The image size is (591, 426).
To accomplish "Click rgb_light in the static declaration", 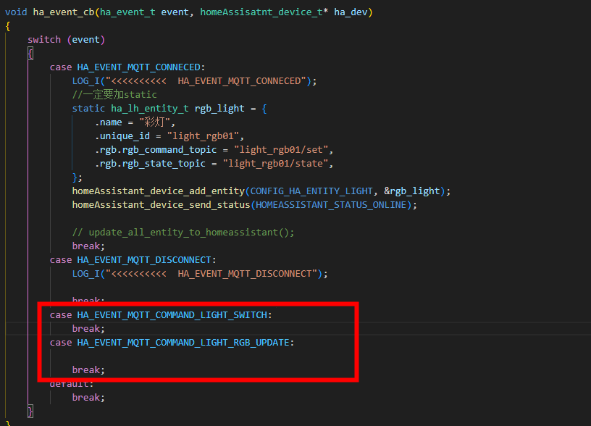I will coord(219,109).
